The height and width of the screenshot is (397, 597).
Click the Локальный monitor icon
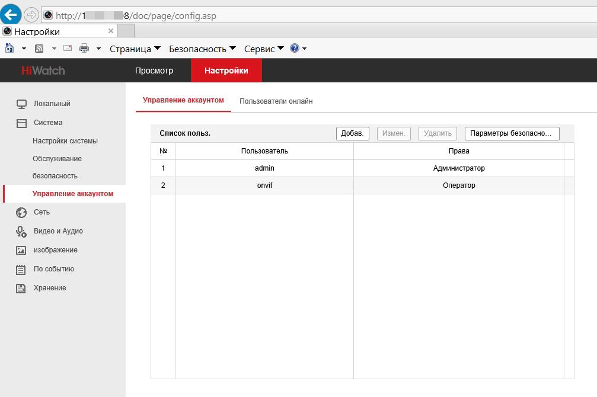[21, 104]
